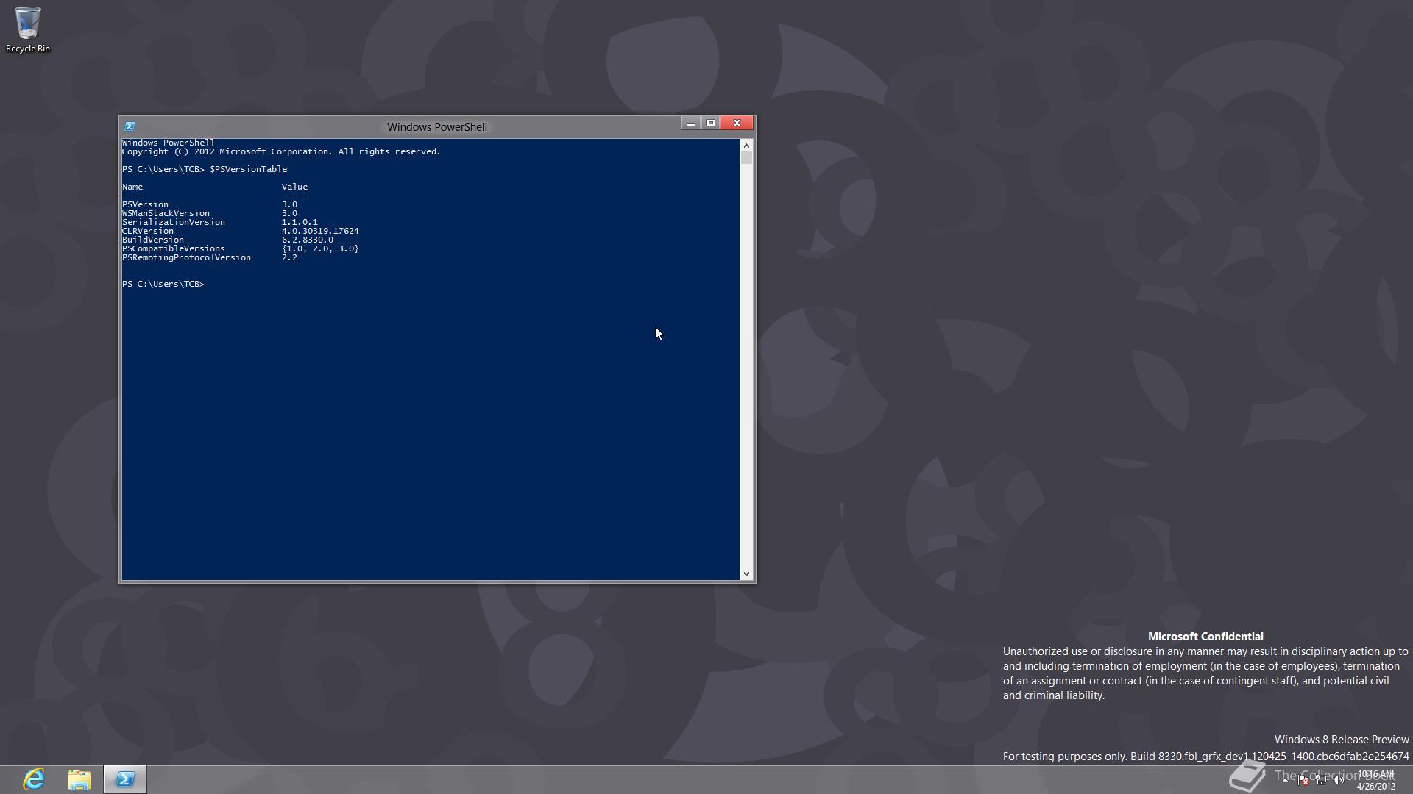Image resolution: width=1413 pixels, height=794 pixels.
Task: Click the Value column header
Action: pyautogui.click(x=294, y=187)
